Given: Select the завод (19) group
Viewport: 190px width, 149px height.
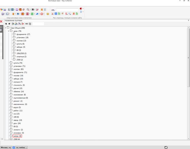Looking at the screenshot, I should (18, 120).
